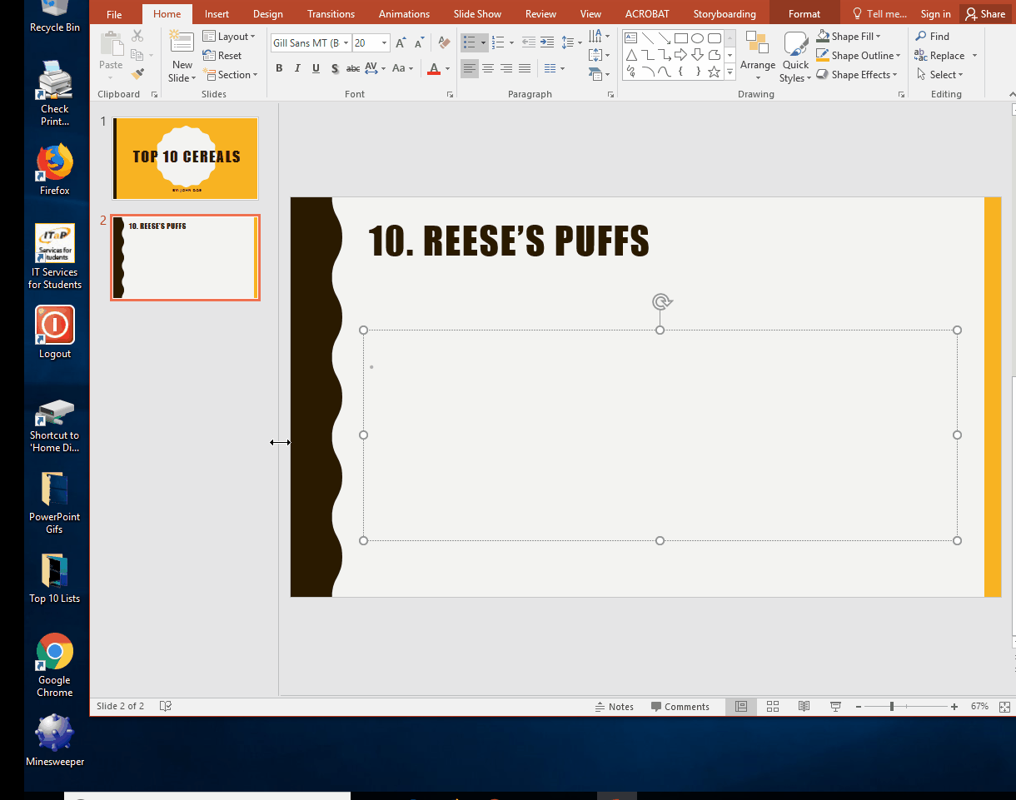Click the Format Painter brush icon
This screenshot has width=1016, height=800.
click(x=137, y=74)
